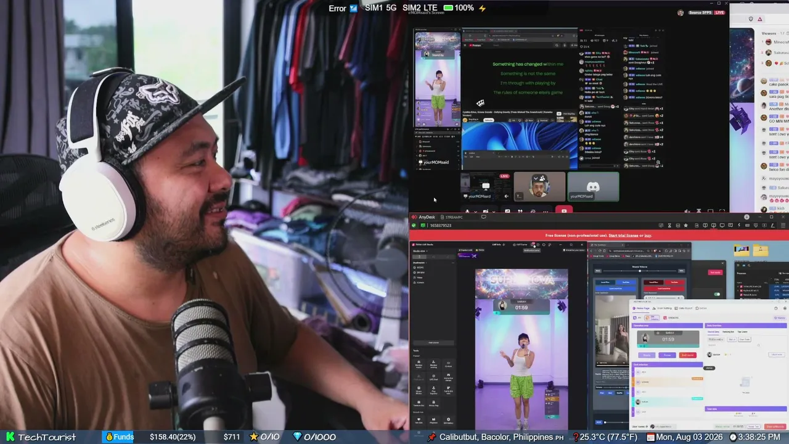Mute the stream via the tile speaker icon
Image resolution: width=789 pixels, height=444 pixels.
pyautogui.click(x=506, y=196)
